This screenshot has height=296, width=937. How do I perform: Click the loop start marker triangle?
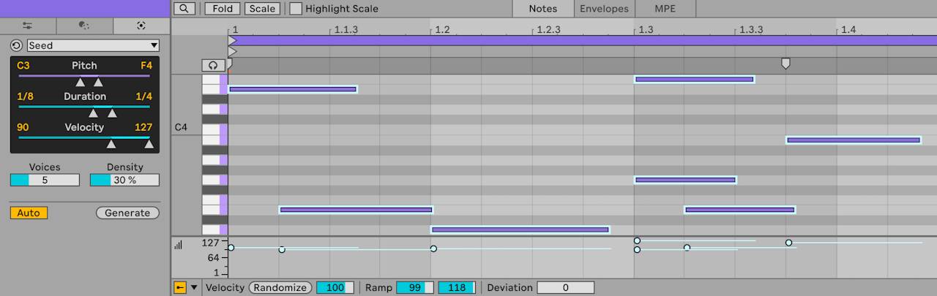click(232, 41)
